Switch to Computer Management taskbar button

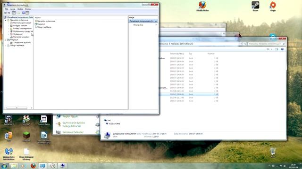62,166
